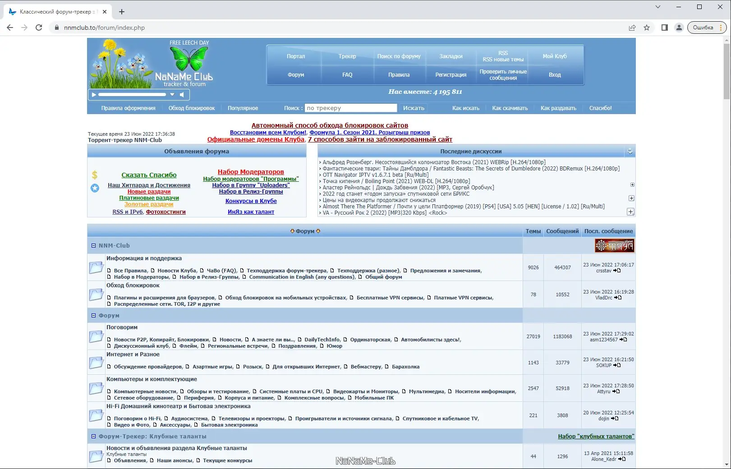Open Автономный способ обхода блокировок сайтов link
The width and height of the screenshot is (731, 469).
tap(330, 125)
